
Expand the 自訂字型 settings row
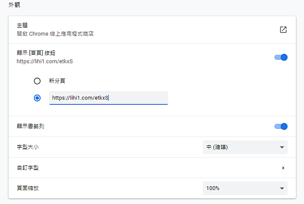coord(152,168)
